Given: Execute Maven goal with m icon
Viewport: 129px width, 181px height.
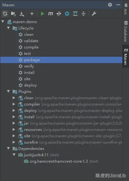Looking at the screenshot, I should pyautogui.click(x=51, y=14).
